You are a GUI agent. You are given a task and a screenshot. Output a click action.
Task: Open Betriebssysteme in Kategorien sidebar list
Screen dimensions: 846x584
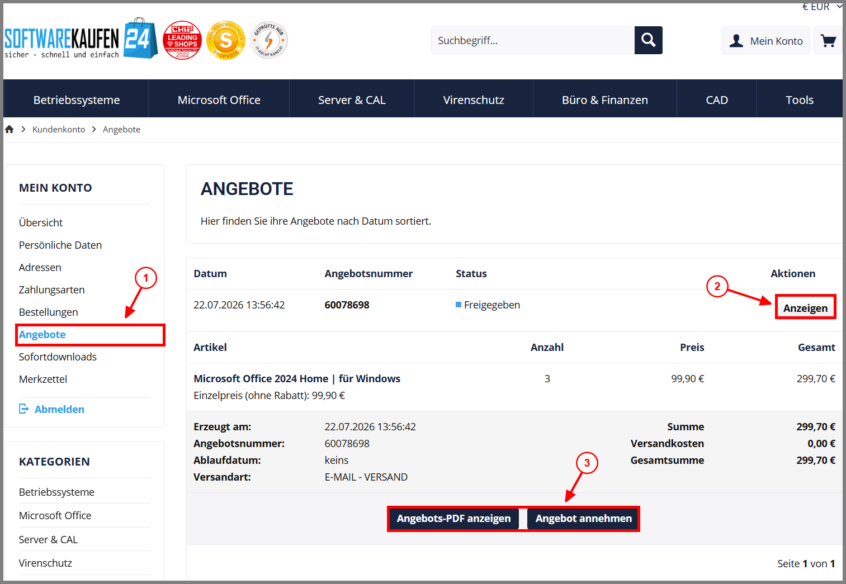click(56, 492)
